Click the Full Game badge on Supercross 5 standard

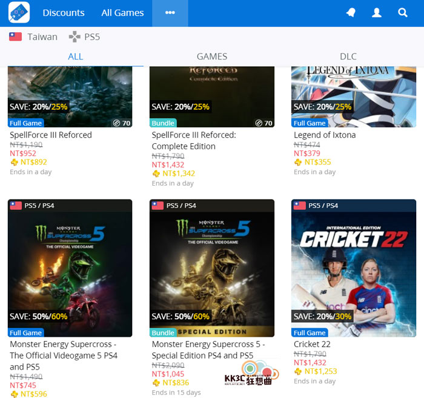coord(26,332)
